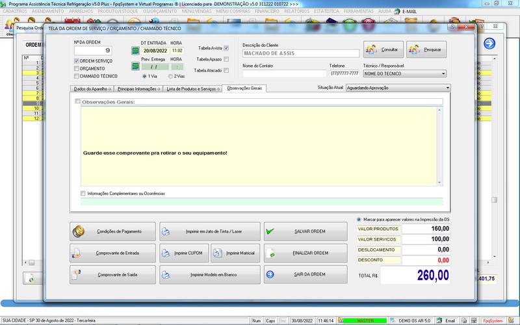
Task: Open the CADASTROS menu
Action: [15, 11]
